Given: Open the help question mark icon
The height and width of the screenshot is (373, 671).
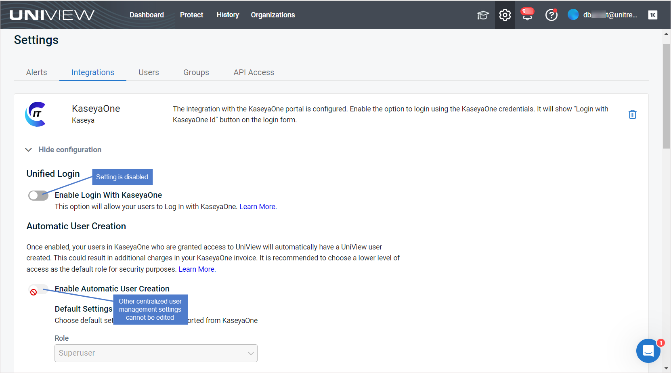Looking at the screenshot, I should 551,15.
